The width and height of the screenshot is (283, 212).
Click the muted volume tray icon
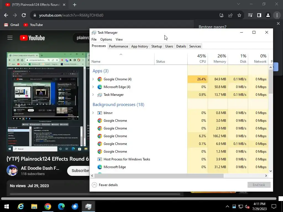247,206
